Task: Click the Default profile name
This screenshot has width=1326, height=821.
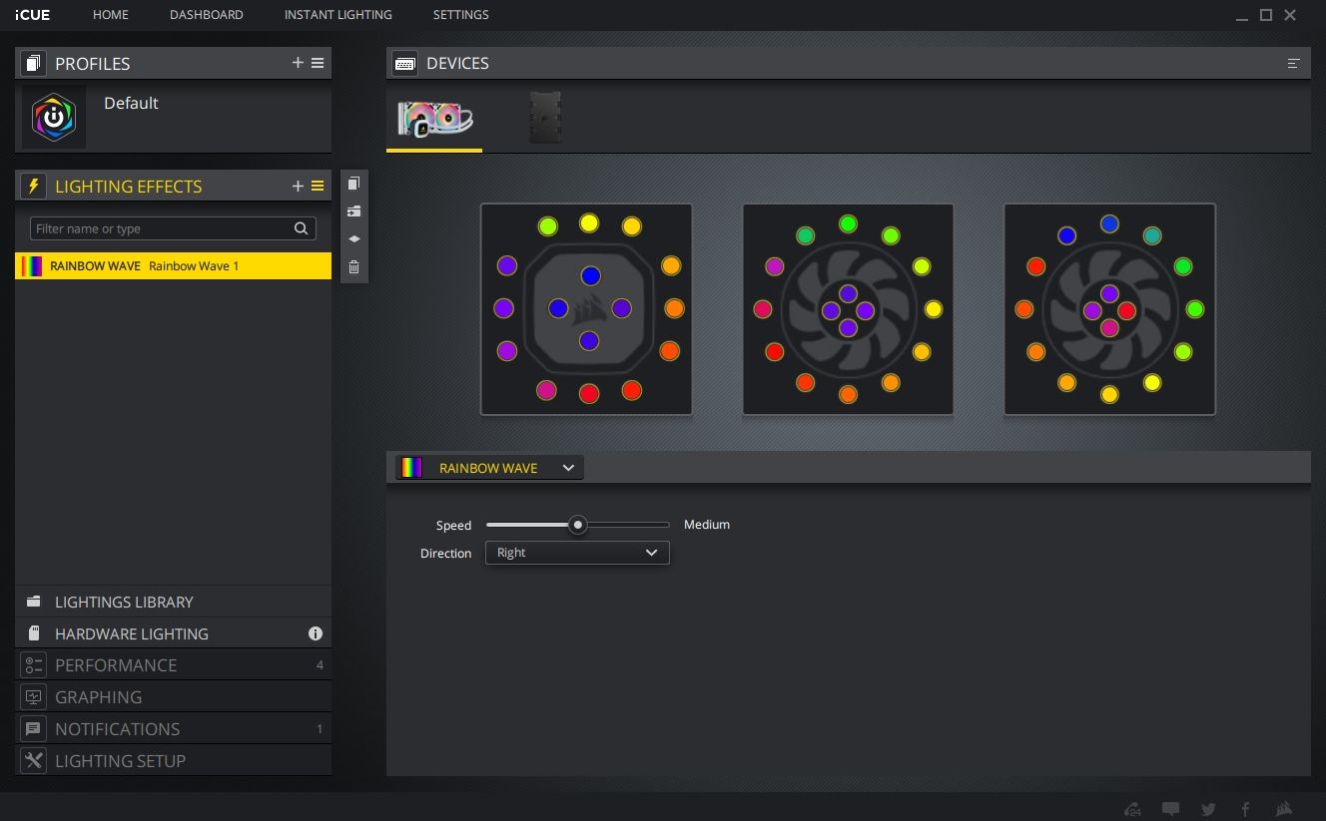Action: coord(131,103)
